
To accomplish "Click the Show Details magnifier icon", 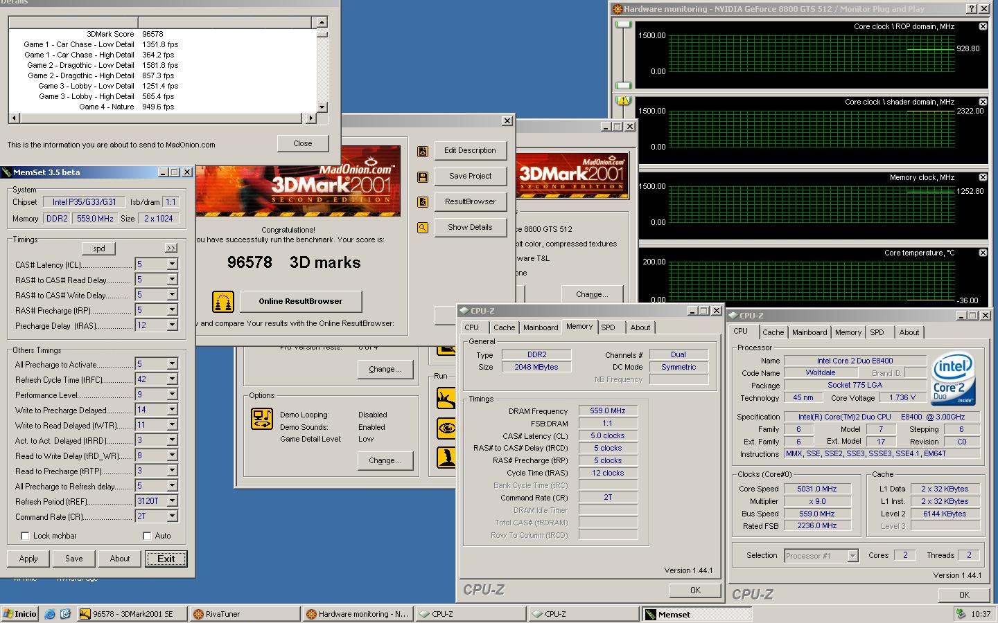I will point(423,227).
